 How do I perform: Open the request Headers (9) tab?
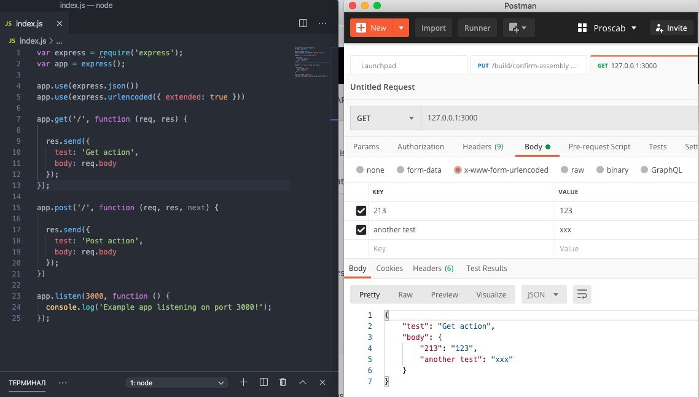pyautogui.click(x=483, y=147)
